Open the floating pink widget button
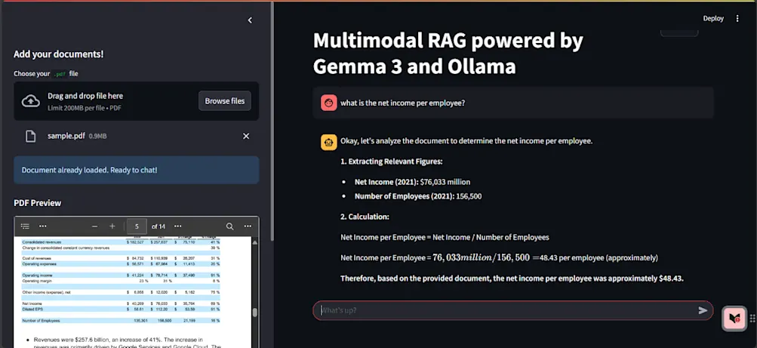 coord(734,319)
